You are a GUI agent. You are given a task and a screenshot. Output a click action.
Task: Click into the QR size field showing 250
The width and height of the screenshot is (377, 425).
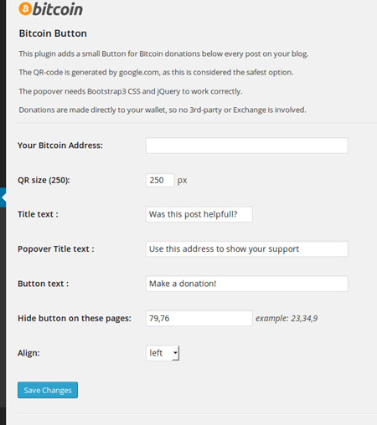point(160,180)
